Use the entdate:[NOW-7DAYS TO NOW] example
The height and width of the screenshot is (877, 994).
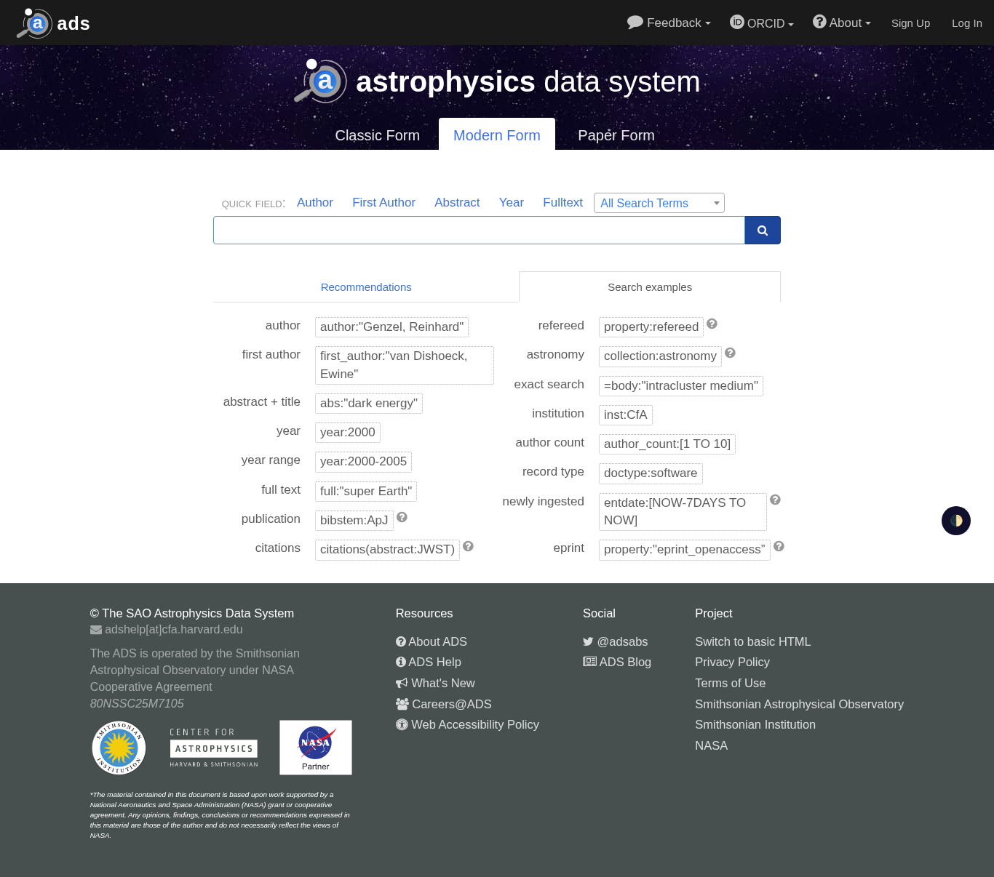[683, 512]
